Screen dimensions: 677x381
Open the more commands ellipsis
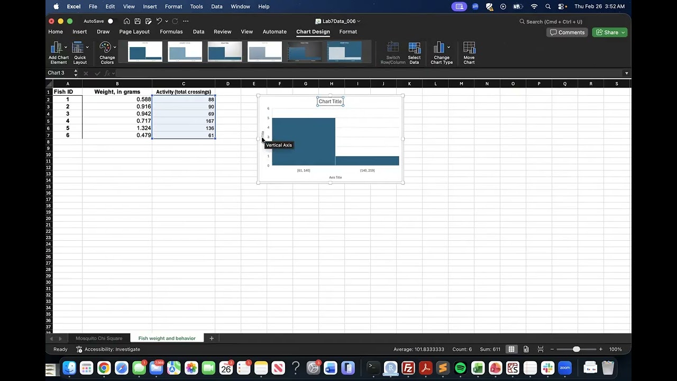pos(186,21)
